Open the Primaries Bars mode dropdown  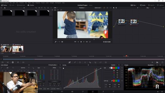click(x=53, y=65)
